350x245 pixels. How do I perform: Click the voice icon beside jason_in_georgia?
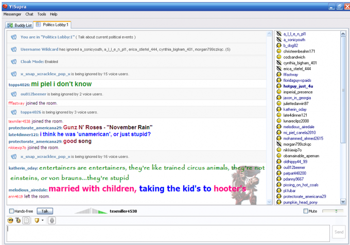[x=279, y=97]
